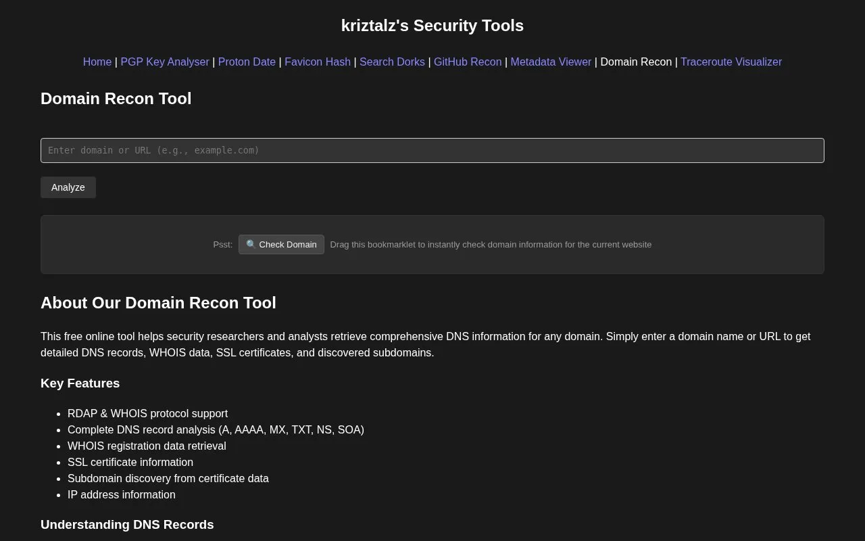This screenshot has height=541, width=865.
Task: Open Traceroute Visualizer link
Action: (x=731, y=62)
